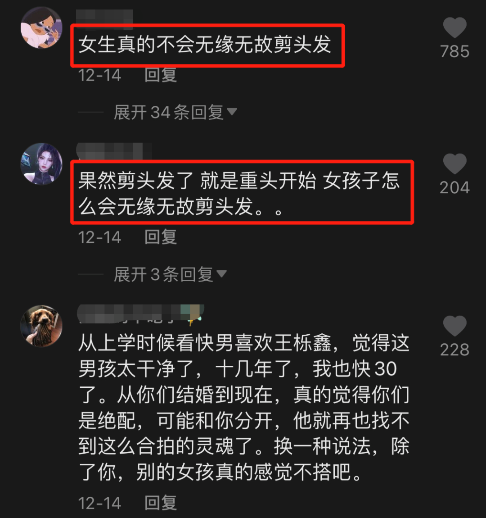This screenshot has height=518, width=486.
Task: Tap the 785 like count
Action: (454, 51)
